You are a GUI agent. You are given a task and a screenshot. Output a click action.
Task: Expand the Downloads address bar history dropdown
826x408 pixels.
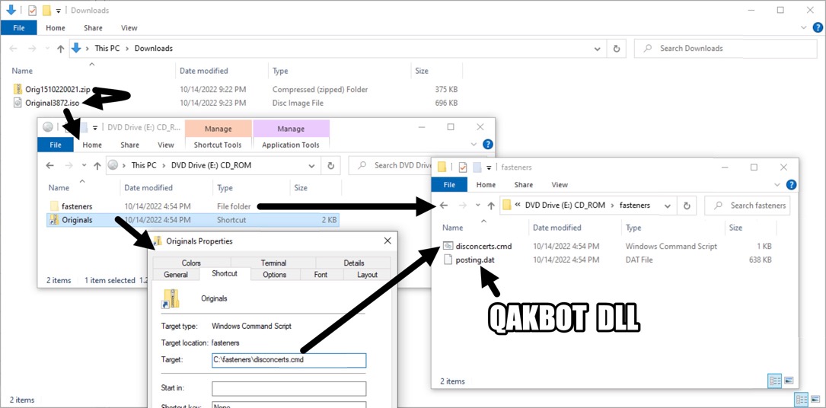597,49
